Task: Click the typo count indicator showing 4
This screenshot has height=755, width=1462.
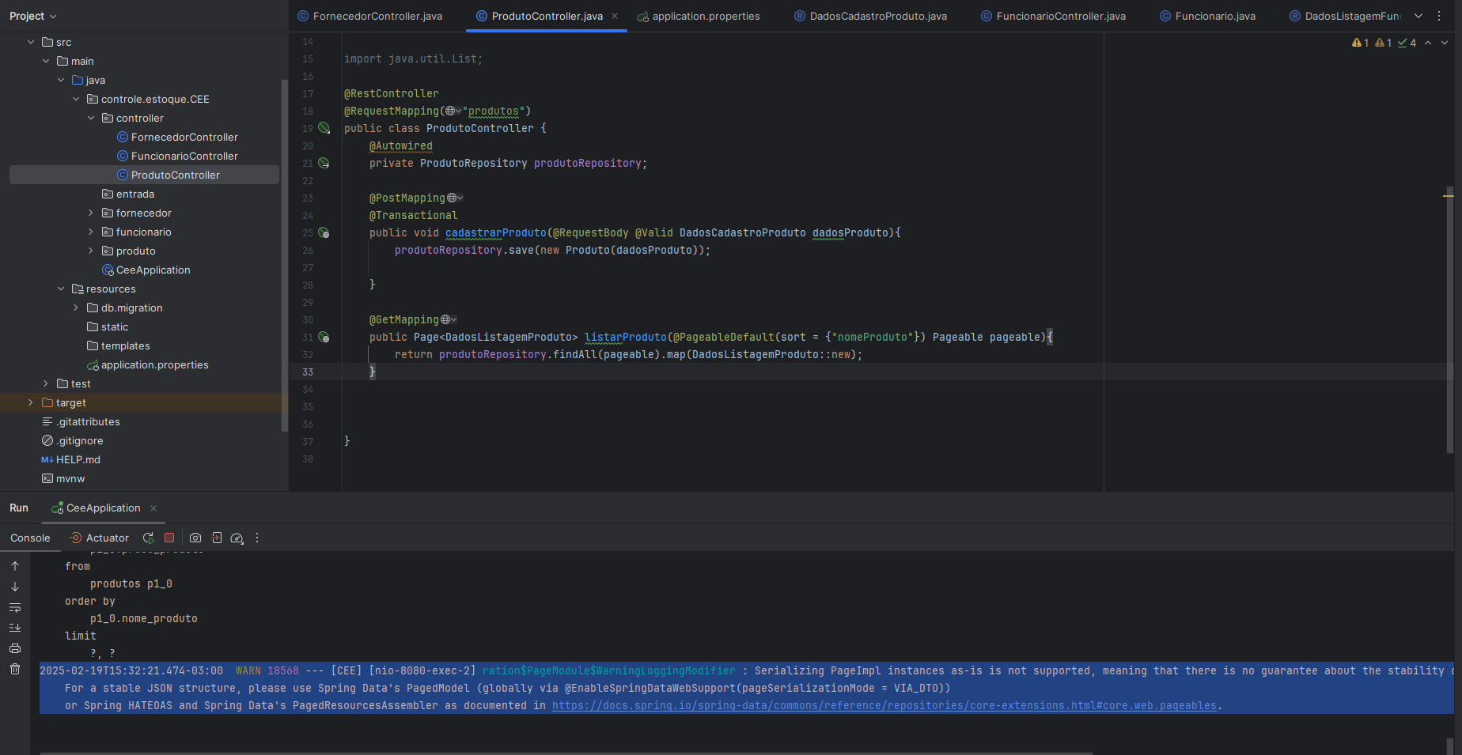Action: (1407, 43)
